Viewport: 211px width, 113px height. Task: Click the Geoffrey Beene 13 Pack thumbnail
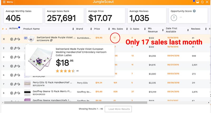pyautogui.click(x=27, y=93)
